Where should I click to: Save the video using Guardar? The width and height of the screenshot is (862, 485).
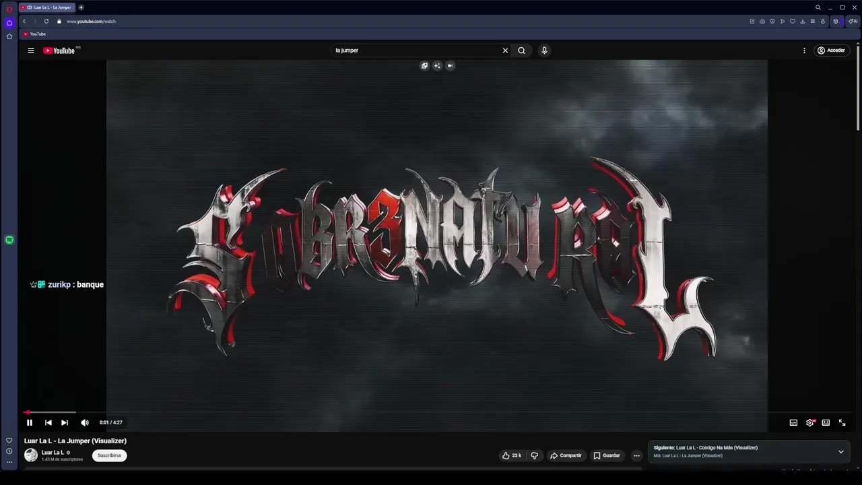click(606, 455)
